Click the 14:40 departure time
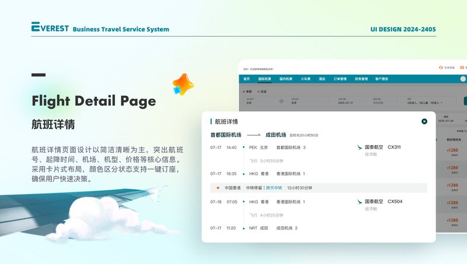This screenshot has width=467, height=264. 231,147
